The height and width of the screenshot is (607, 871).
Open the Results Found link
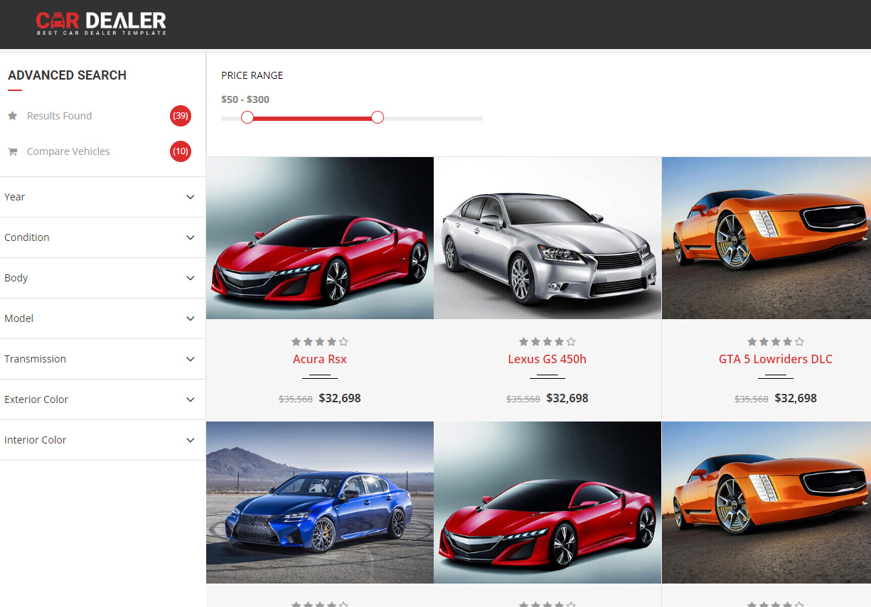click(60, 116)
